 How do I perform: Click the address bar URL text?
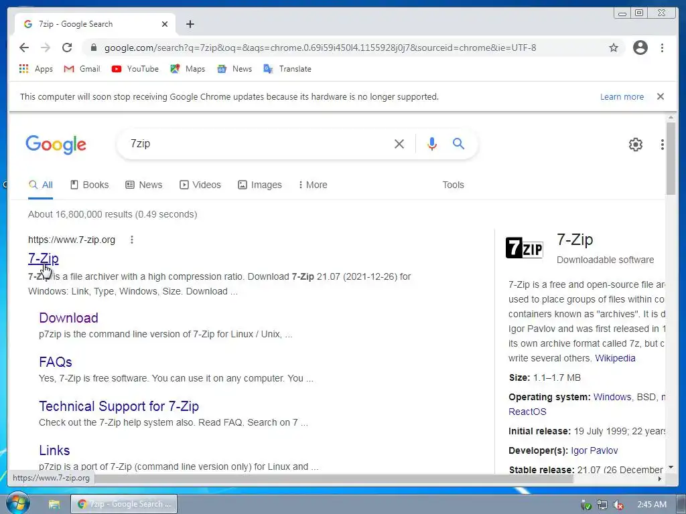(320, 48)
